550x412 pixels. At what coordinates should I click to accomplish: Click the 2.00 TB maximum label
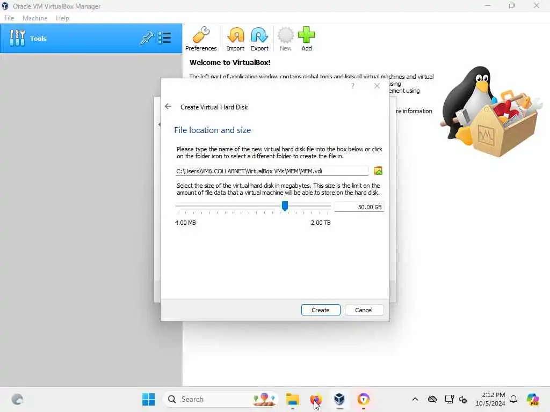click(321, 223)
